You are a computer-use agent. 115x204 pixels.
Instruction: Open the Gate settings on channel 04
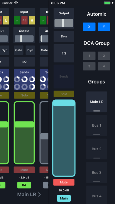[x=18, y=50]
